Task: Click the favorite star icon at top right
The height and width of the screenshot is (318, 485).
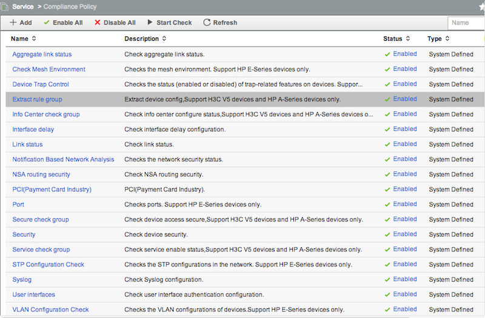Action: click(482, 7)
